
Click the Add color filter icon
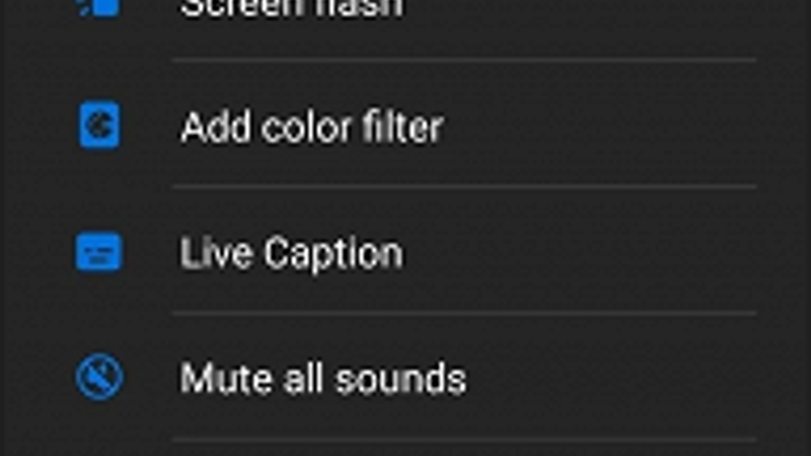[99, 125]
